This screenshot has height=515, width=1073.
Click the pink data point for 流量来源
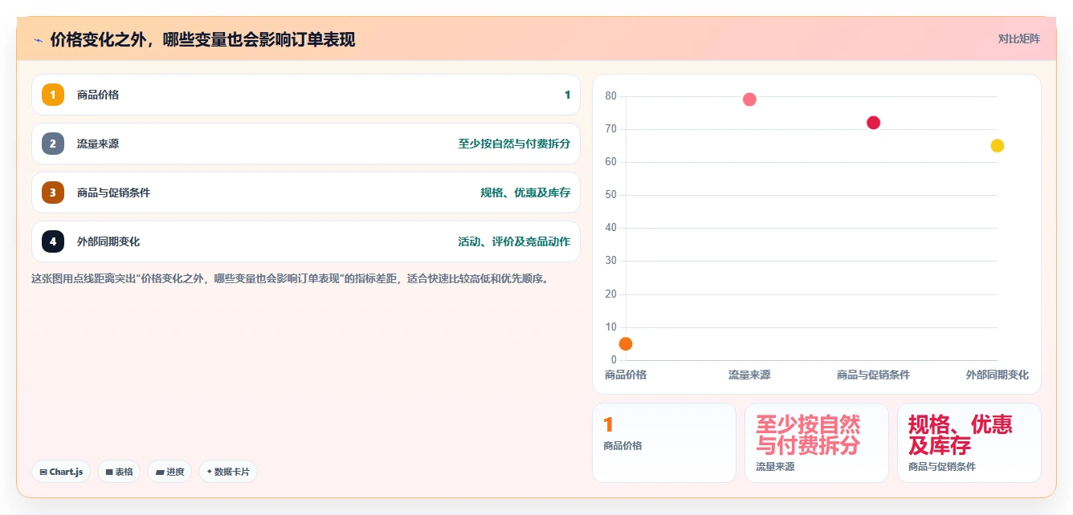[749, 99]
